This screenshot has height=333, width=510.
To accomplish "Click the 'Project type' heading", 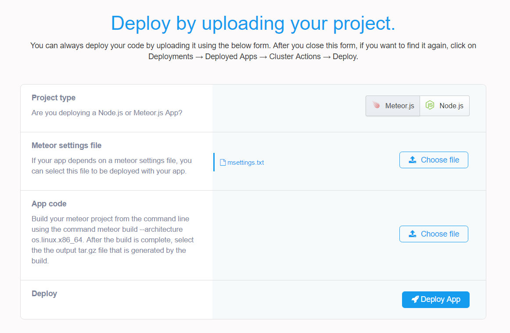I will pyautogui.click(x=54, y=98).
